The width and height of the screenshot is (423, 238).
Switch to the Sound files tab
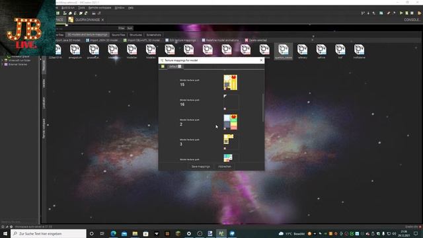118,35
